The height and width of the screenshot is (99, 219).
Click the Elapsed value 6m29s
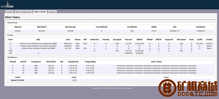[18, 31]
